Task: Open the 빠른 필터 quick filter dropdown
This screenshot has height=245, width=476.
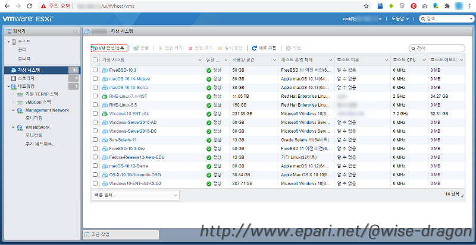Action: pos(135,195)
